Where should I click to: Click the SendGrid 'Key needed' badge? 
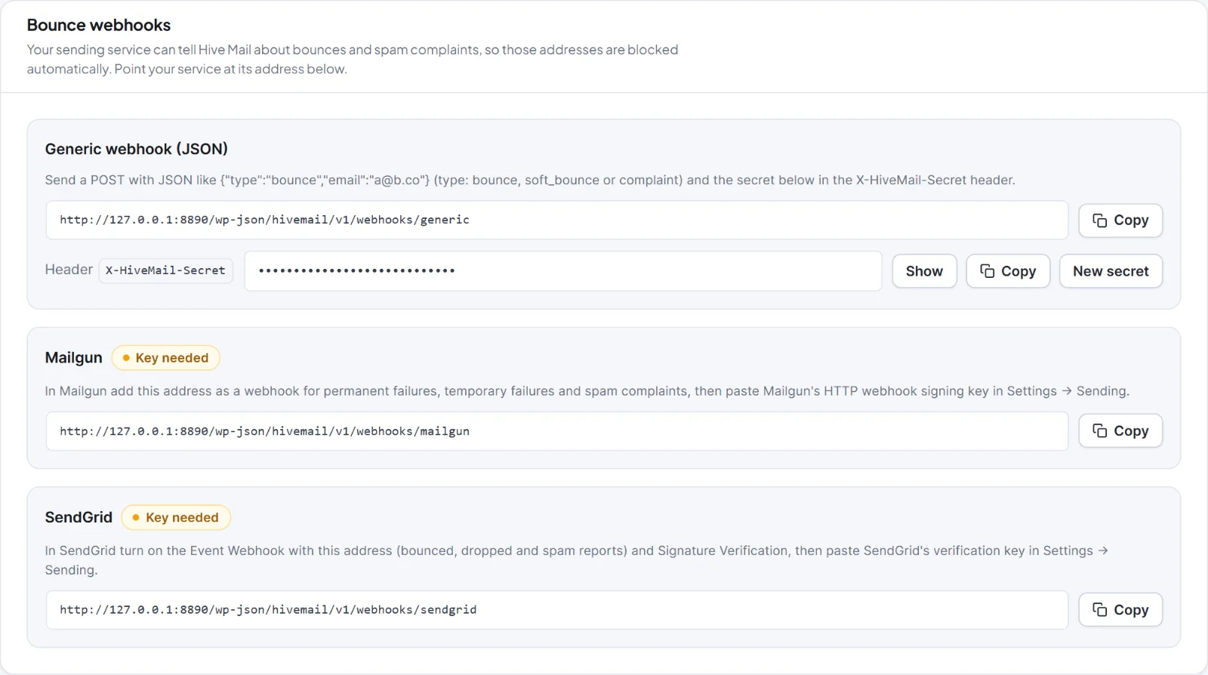(x=176, y=517)
